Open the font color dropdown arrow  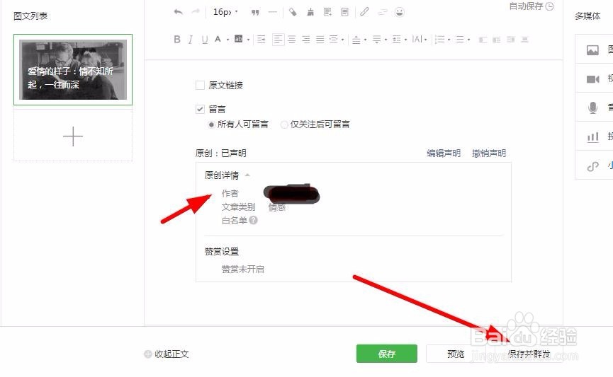click(x=227, y=40)
